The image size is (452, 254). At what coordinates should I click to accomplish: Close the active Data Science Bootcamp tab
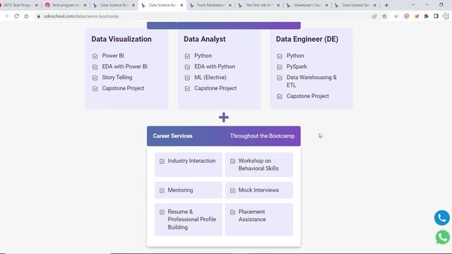point(182,5)
